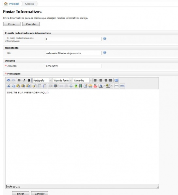Insert an anchor with the anchor icon
This screenshot has width=178, height=195.
[71, 86]
